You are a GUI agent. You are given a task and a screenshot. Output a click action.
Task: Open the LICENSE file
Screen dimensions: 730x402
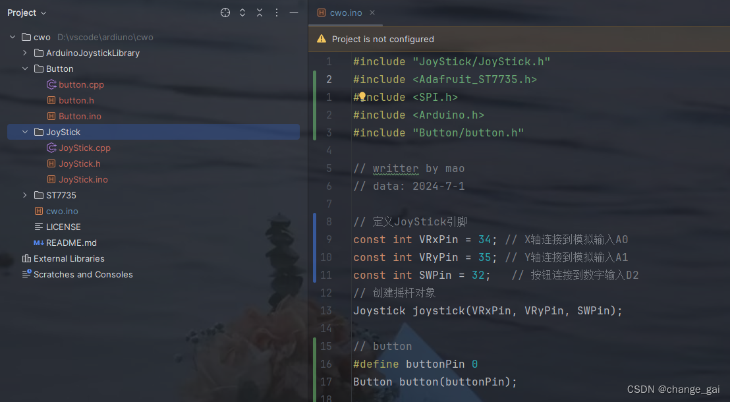[63, 227]
